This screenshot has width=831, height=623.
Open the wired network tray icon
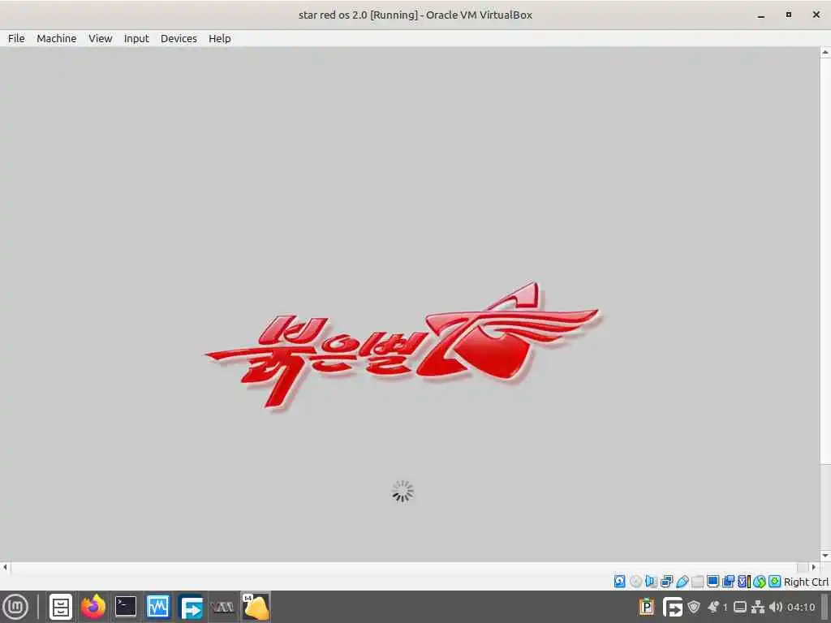point(758,607)
